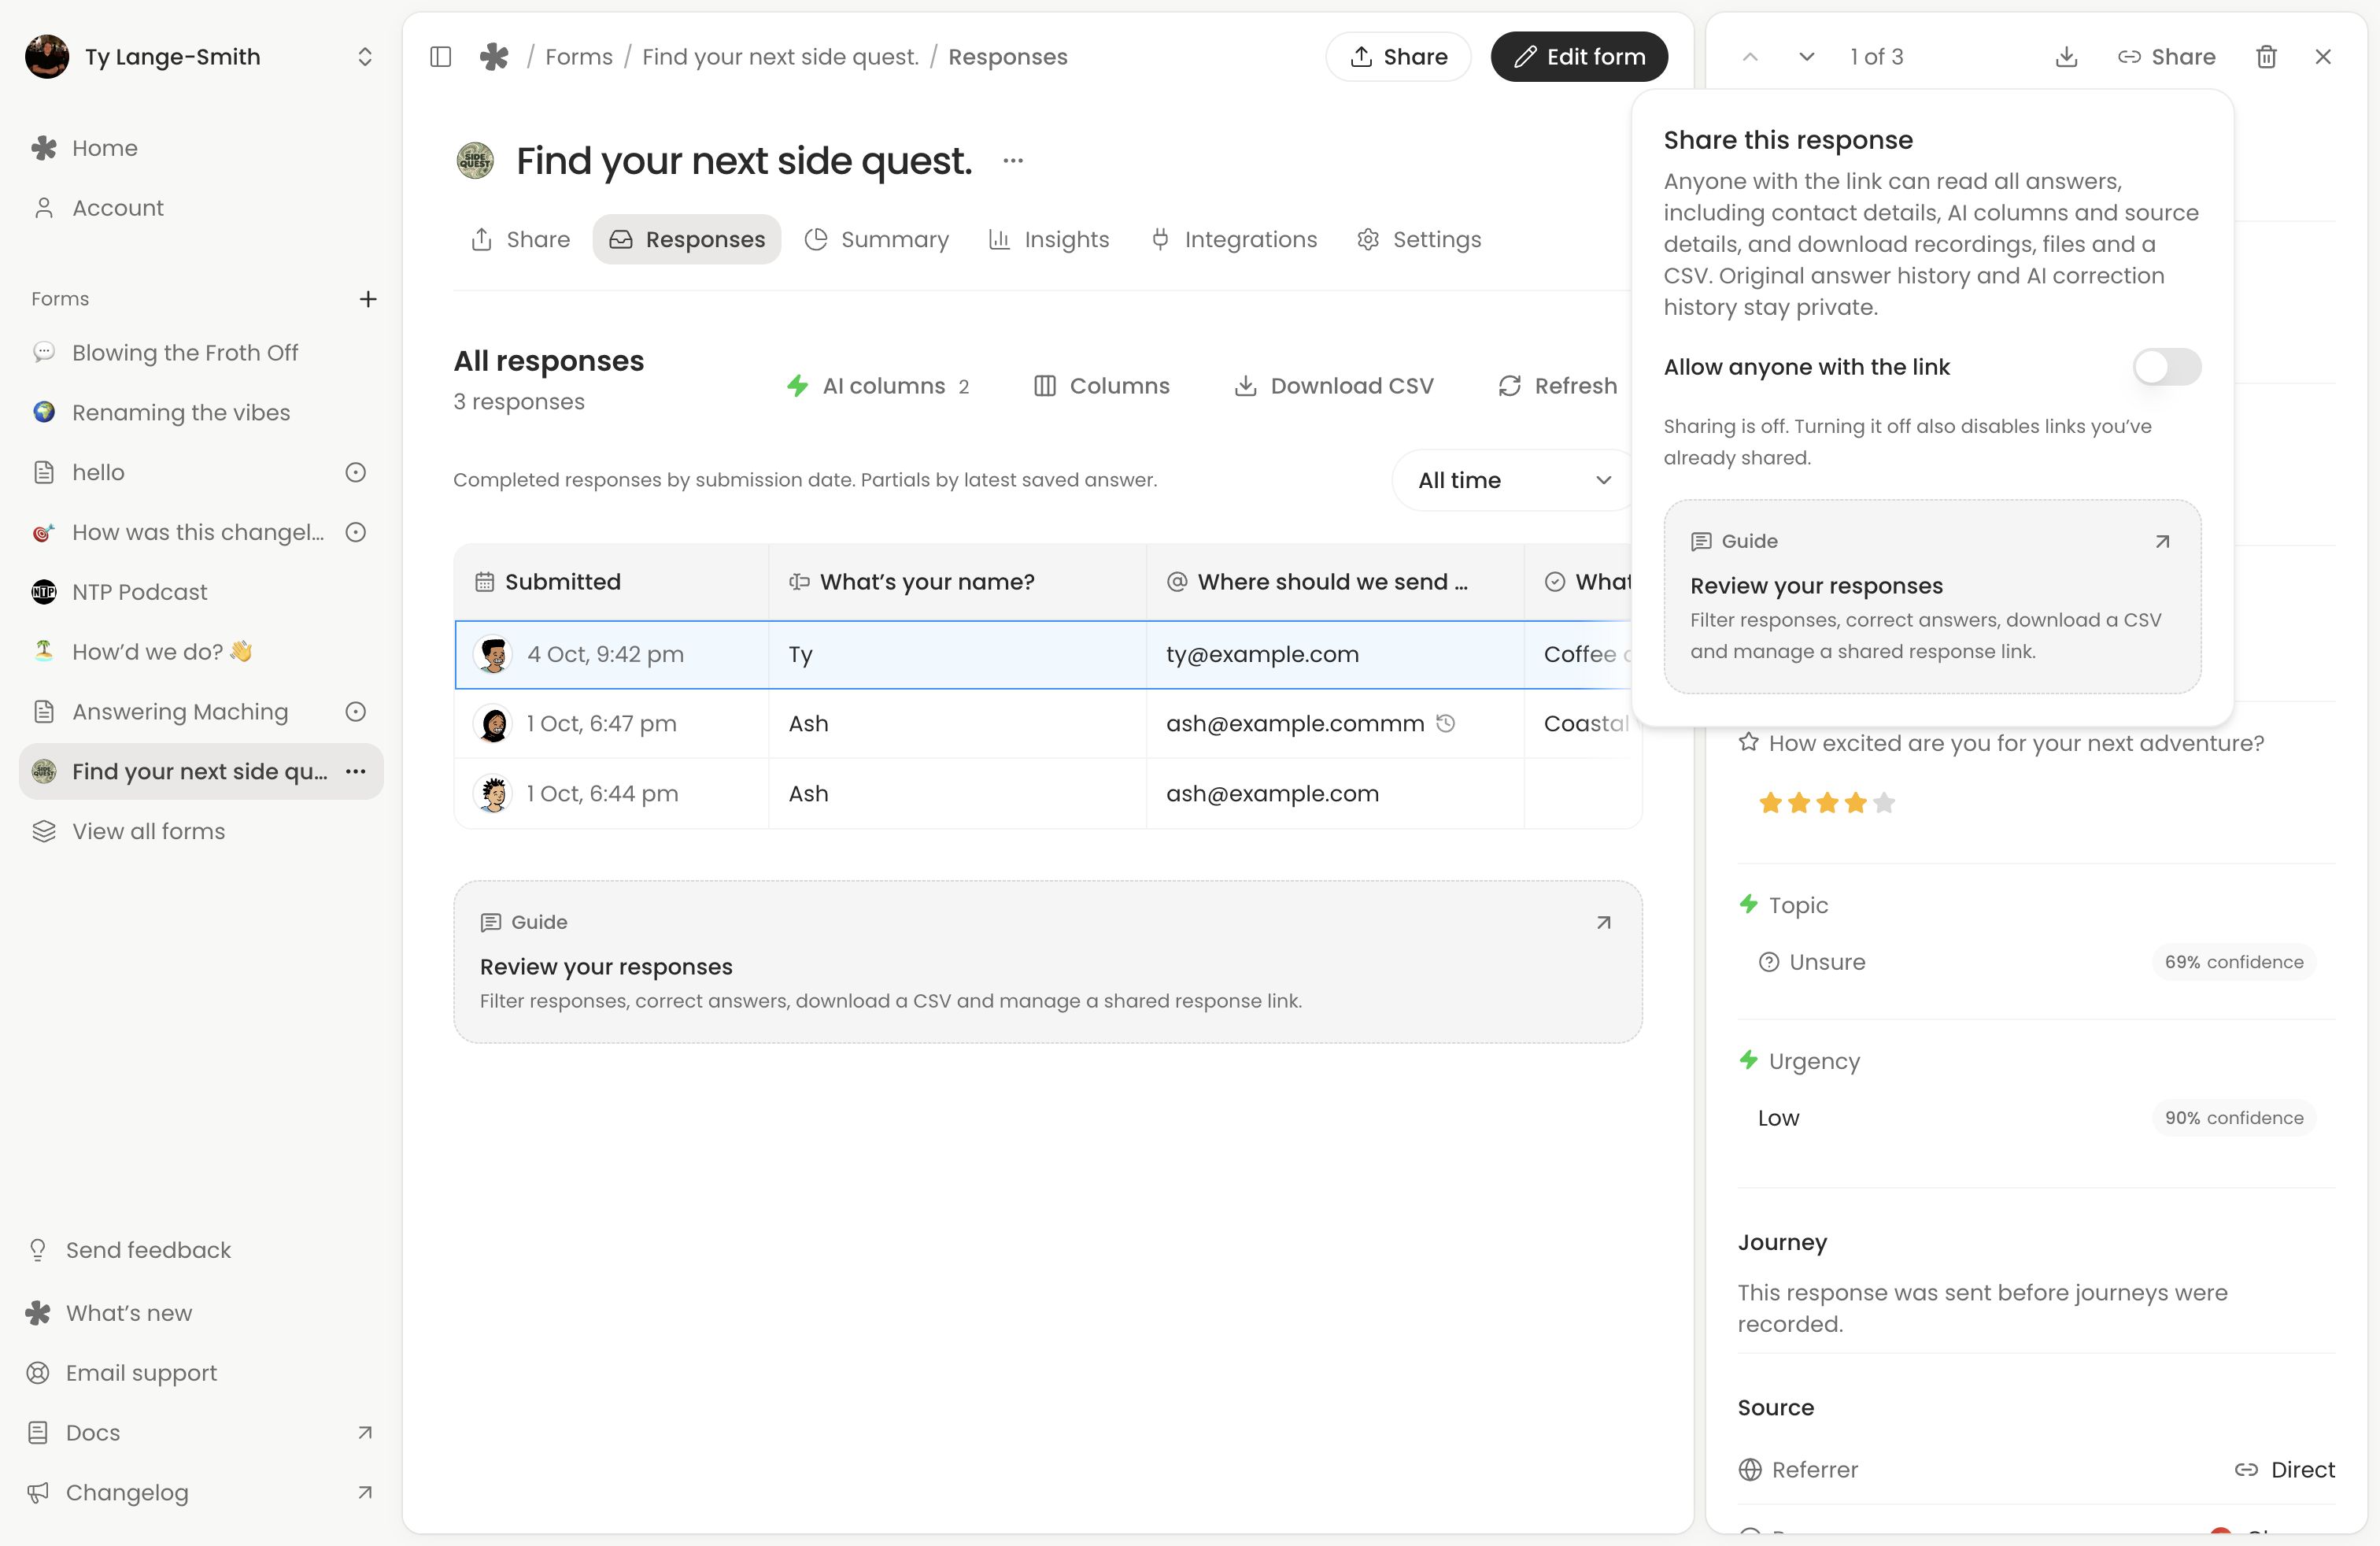This screenshot has height=1546, width=2380.
Task: Download CSV of all responses
Action: pos(1334,386)
